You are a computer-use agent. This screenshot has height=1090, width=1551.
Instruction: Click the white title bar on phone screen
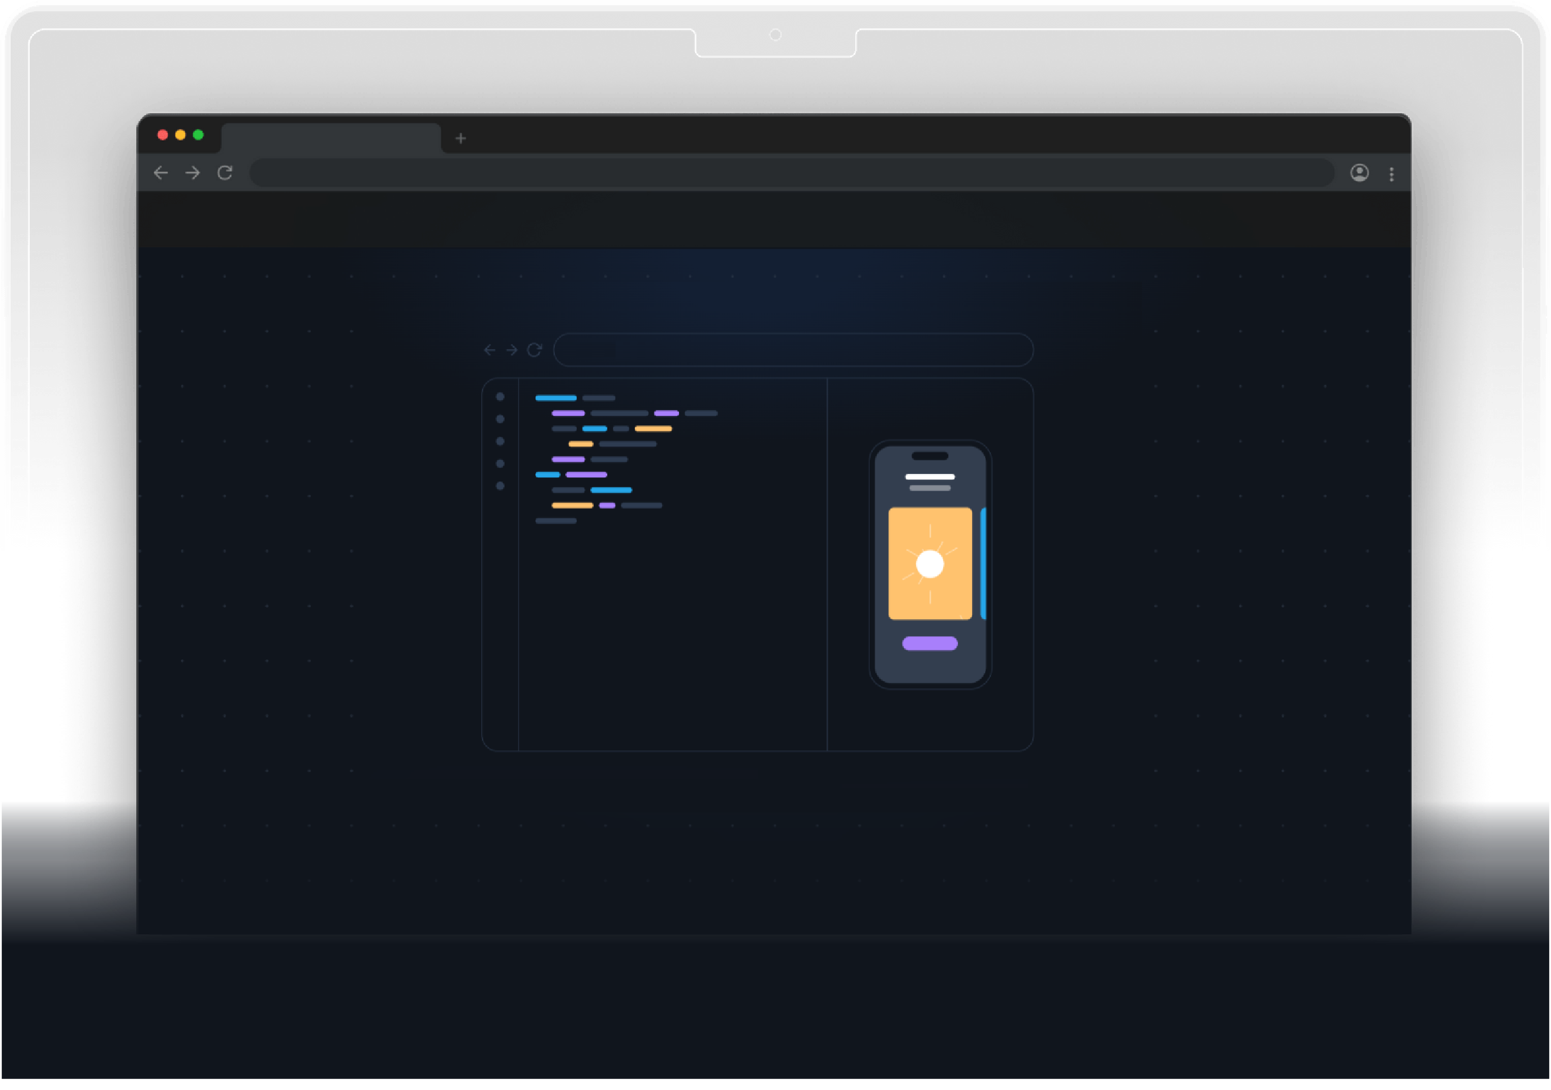930,477
